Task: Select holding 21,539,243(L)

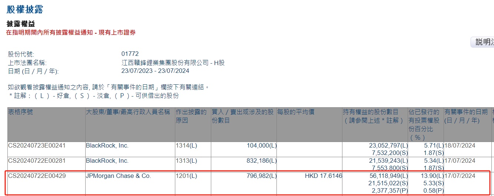Action: (x=388, y=161)
